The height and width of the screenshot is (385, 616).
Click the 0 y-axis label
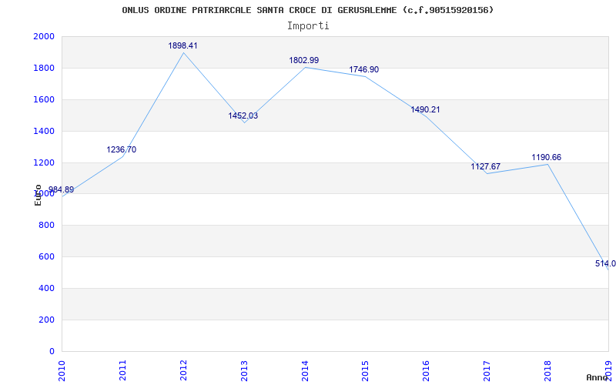(51, 351)
